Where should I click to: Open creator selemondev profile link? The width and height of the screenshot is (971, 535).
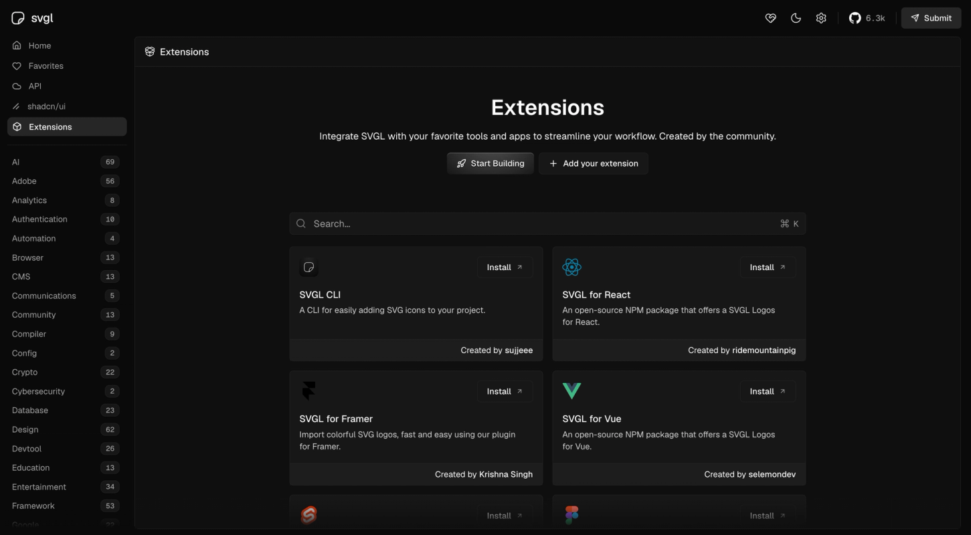click(x=772, y=474)
